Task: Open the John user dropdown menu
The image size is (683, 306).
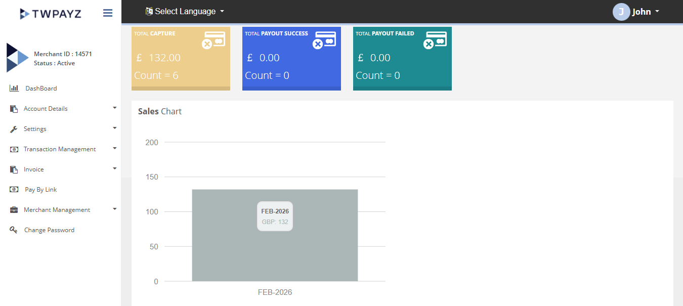Action: [646, 12]
